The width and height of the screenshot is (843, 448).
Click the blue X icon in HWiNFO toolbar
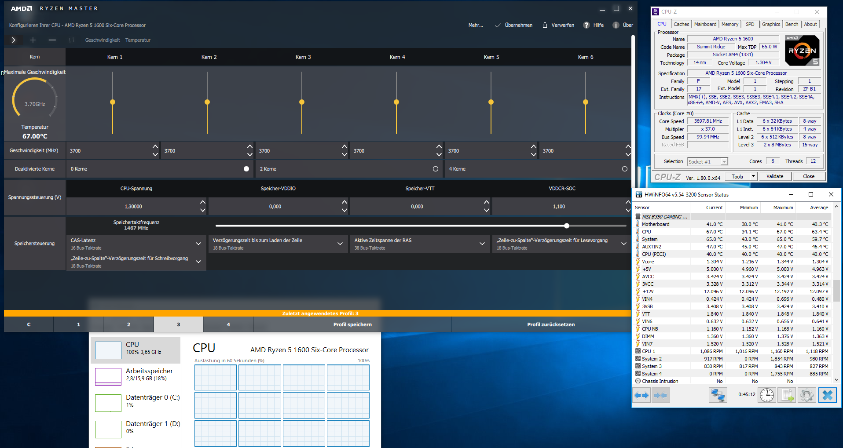coord(827,395)
